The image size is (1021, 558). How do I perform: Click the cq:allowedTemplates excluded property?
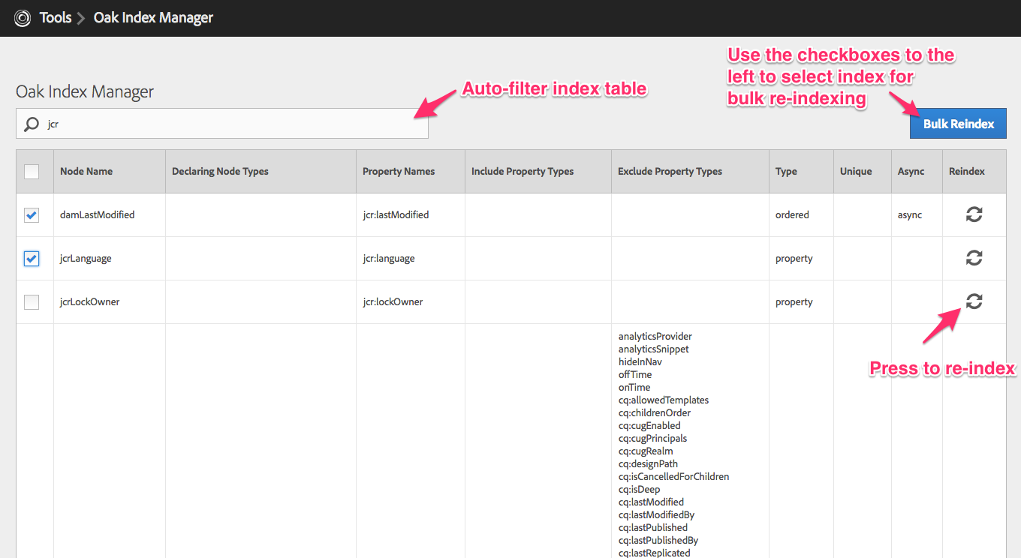pyautogui.click(x=664, y=400)
